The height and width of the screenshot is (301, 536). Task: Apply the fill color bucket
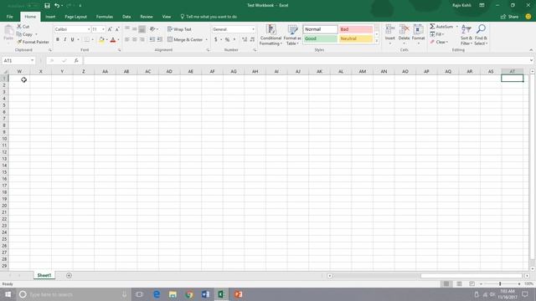[x=101, y=40]
